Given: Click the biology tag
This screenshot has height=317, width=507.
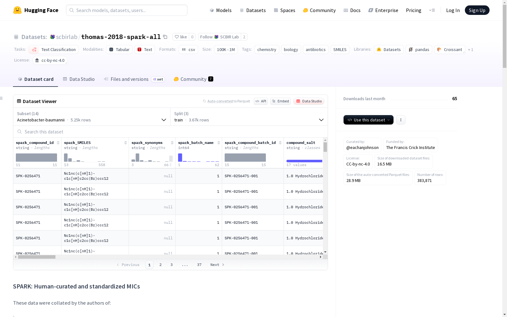Looking at the screenshot, I should tap(291, 49).
